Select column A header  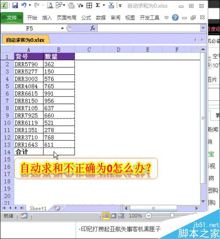(29, 50)
